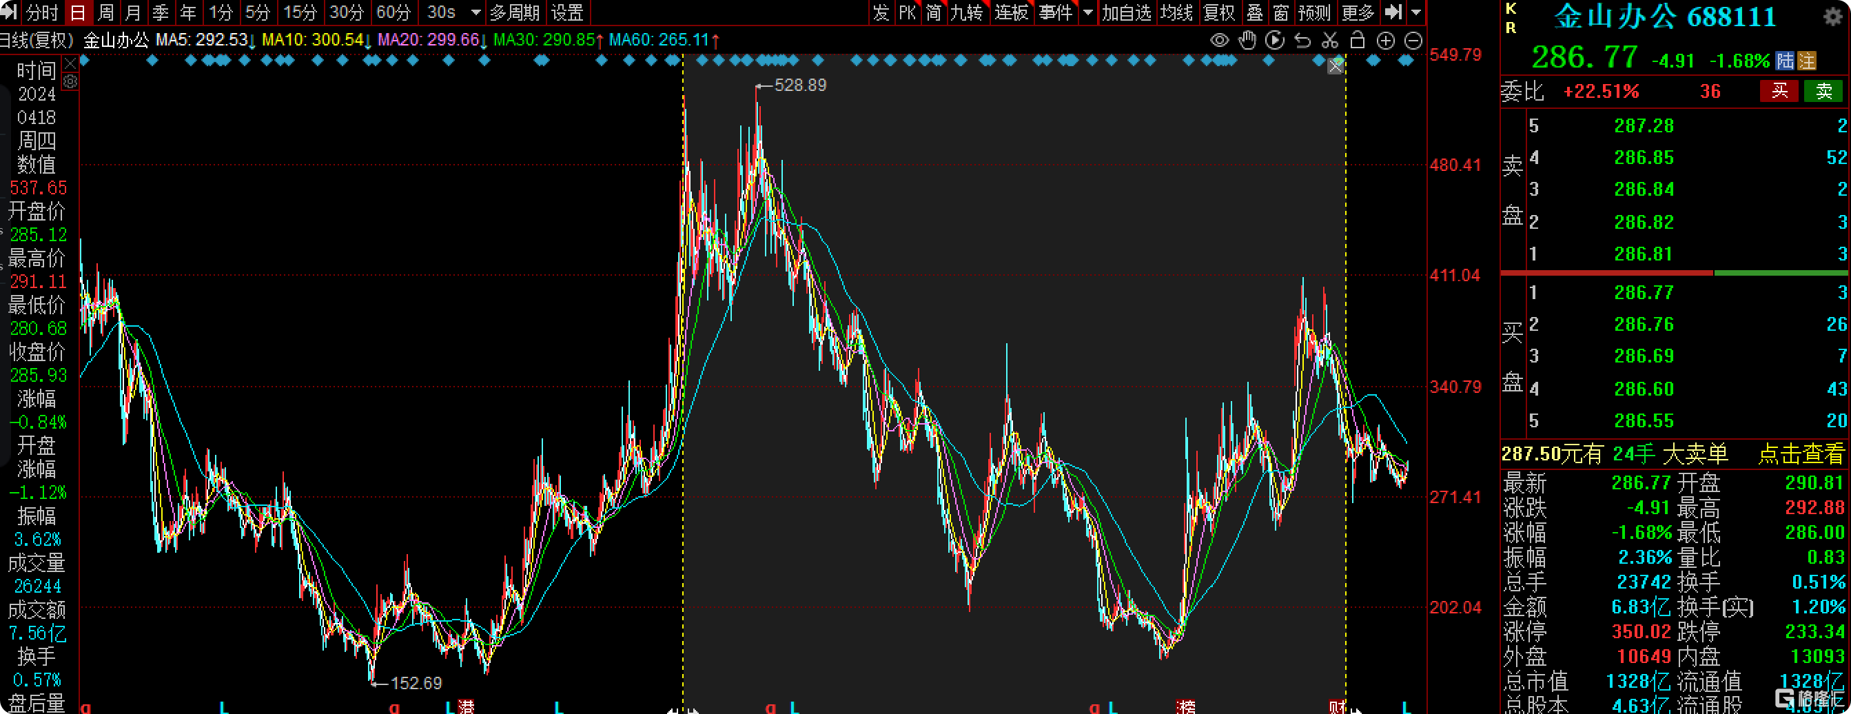Select the 年 yearly period tab
This screenshot has width=1851, height=714.
pyautogui.click(x=187, y=12)
